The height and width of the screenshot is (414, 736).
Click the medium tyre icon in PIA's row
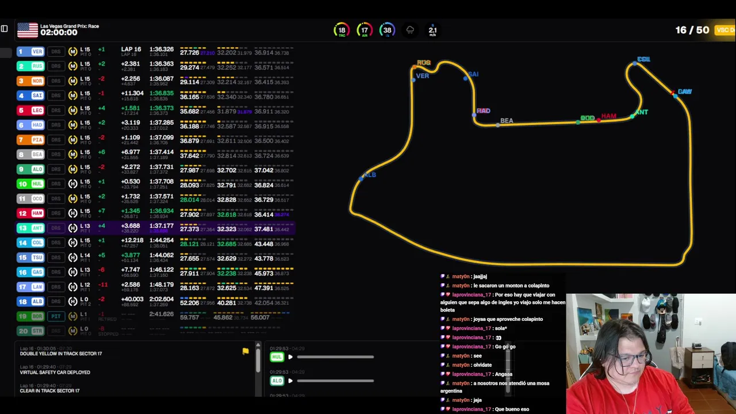[72, 140]
